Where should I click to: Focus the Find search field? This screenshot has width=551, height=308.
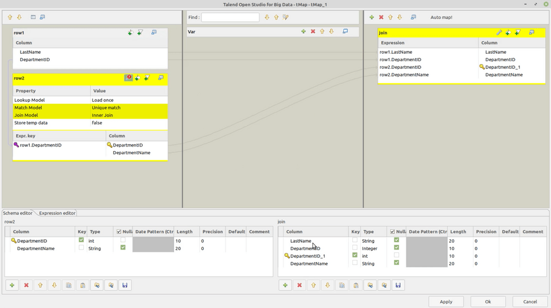pyautogui.click(x=230, y=17)
